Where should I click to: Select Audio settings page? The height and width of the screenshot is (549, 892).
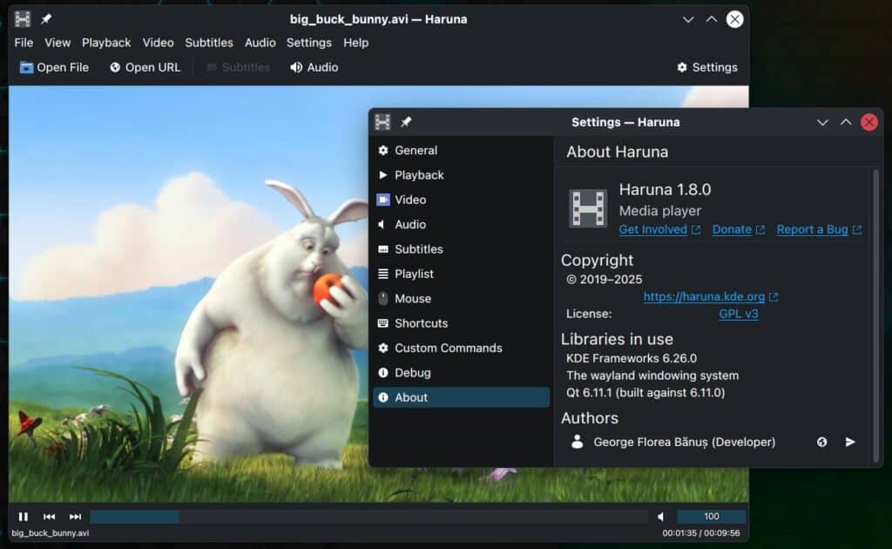pyautogui.click(x=461, y=224)
